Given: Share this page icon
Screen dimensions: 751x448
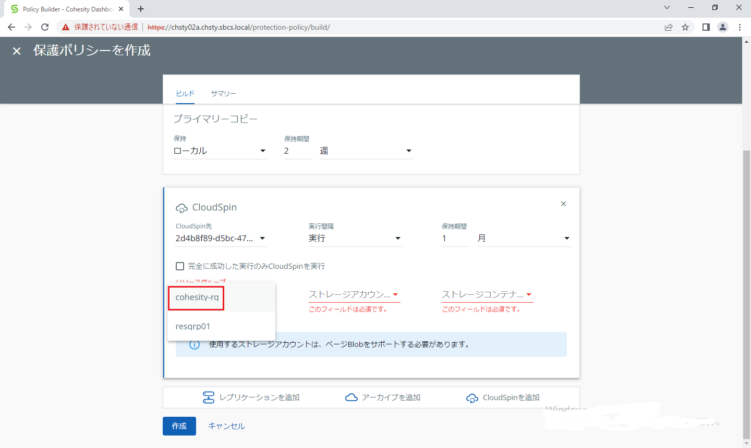Looking at the screenshot, I should [x=669, y=27].
